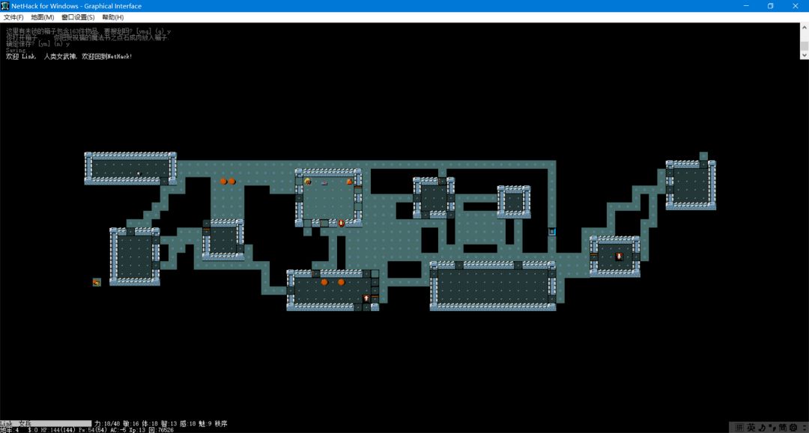Click the yellow-haired player character tile

[x=308, y=181]
